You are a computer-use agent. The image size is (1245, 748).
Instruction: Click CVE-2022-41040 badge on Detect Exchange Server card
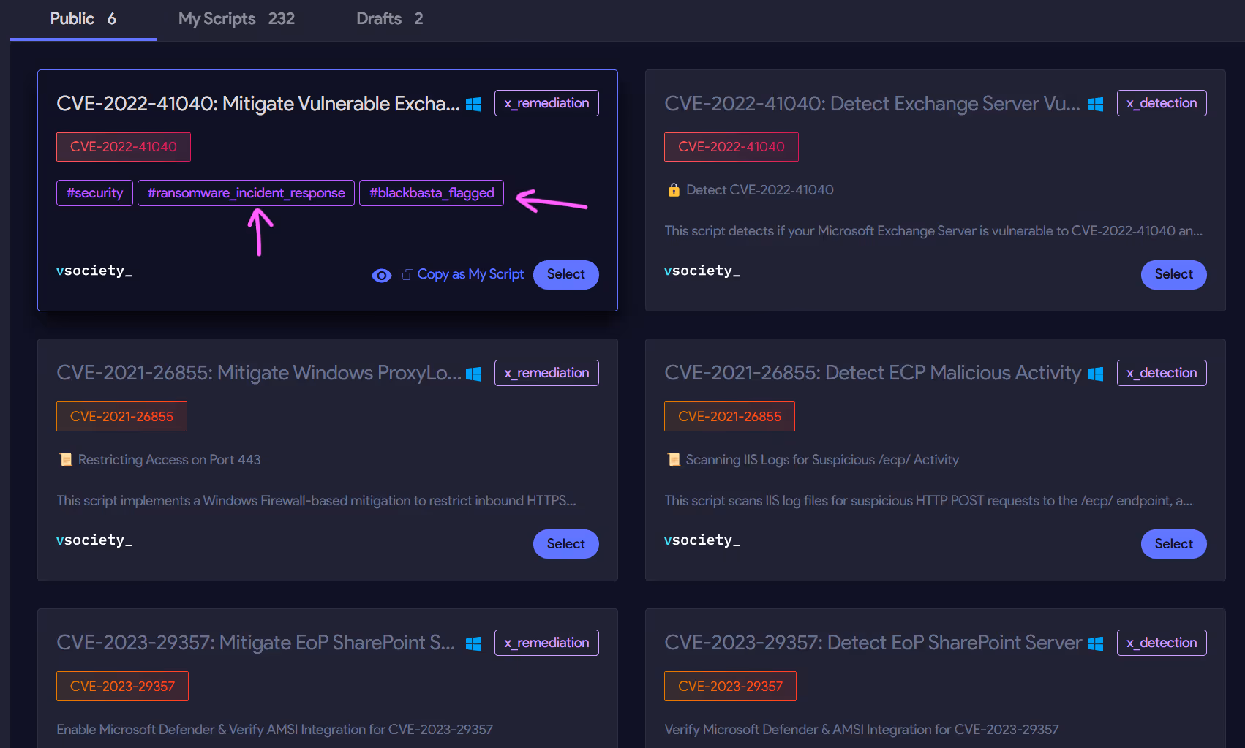pyautogui.click(x=731, y=147)
